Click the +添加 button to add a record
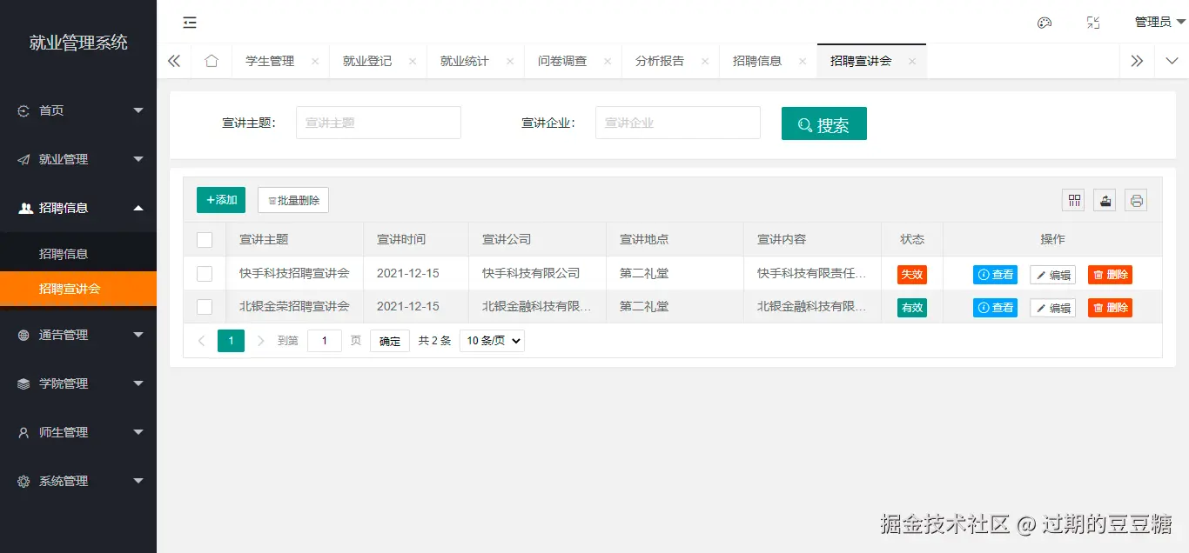This screenshot has width=1189, height=553. click(x=220, y=199)
